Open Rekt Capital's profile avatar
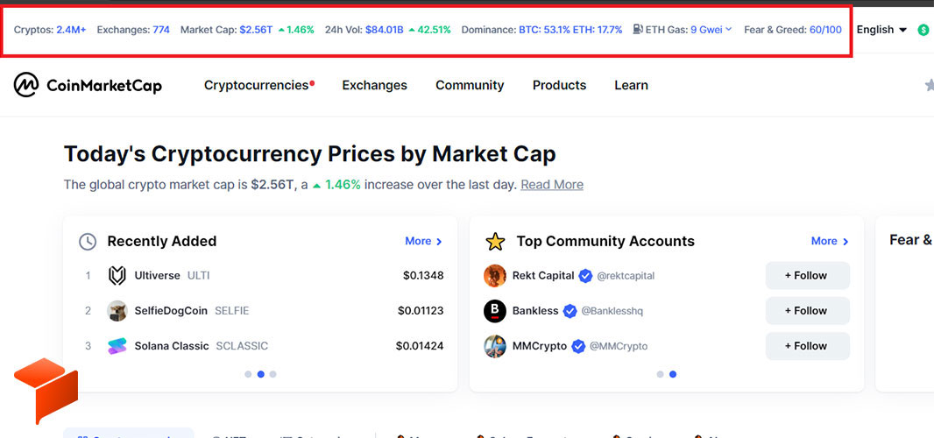Screen dimensions: 934x438 coord(495,275)
